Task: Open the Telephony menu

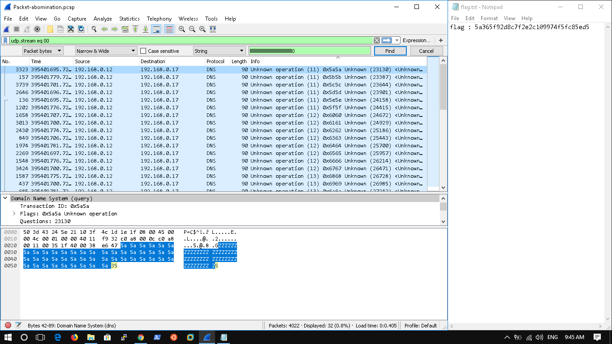Action: tap(159, 19)
